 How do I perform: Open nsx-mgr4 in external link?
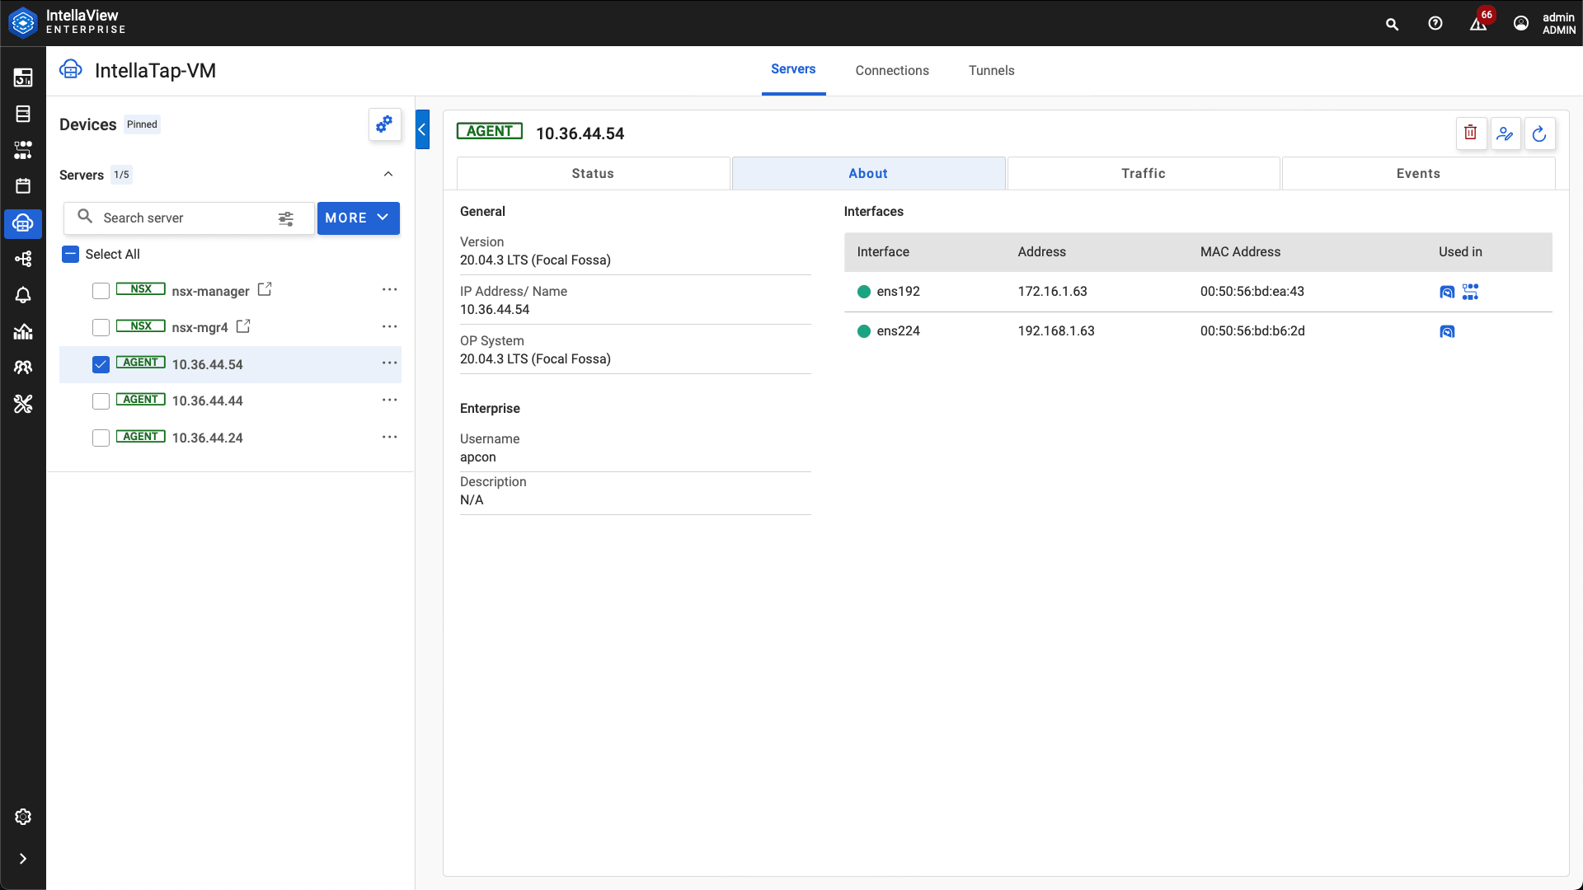pyautogui.click(x=242, y=326)
